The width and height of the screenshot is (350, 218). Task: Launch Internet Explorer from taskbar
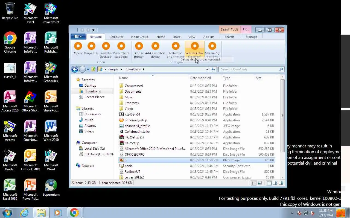click(24, 213)
